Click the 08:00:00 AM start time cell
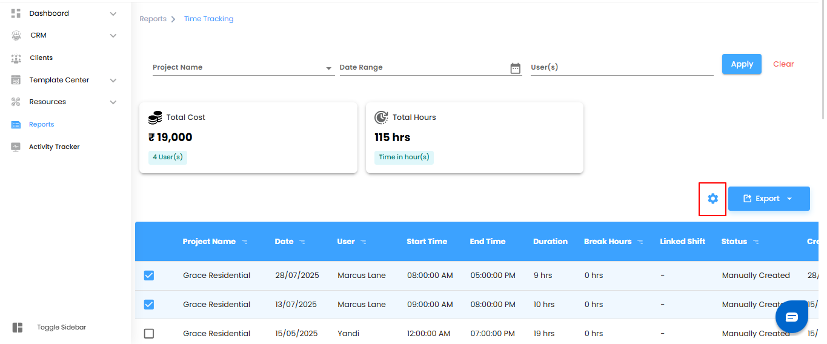The width and height of the screenshot is (827, 344). point(430,276)
